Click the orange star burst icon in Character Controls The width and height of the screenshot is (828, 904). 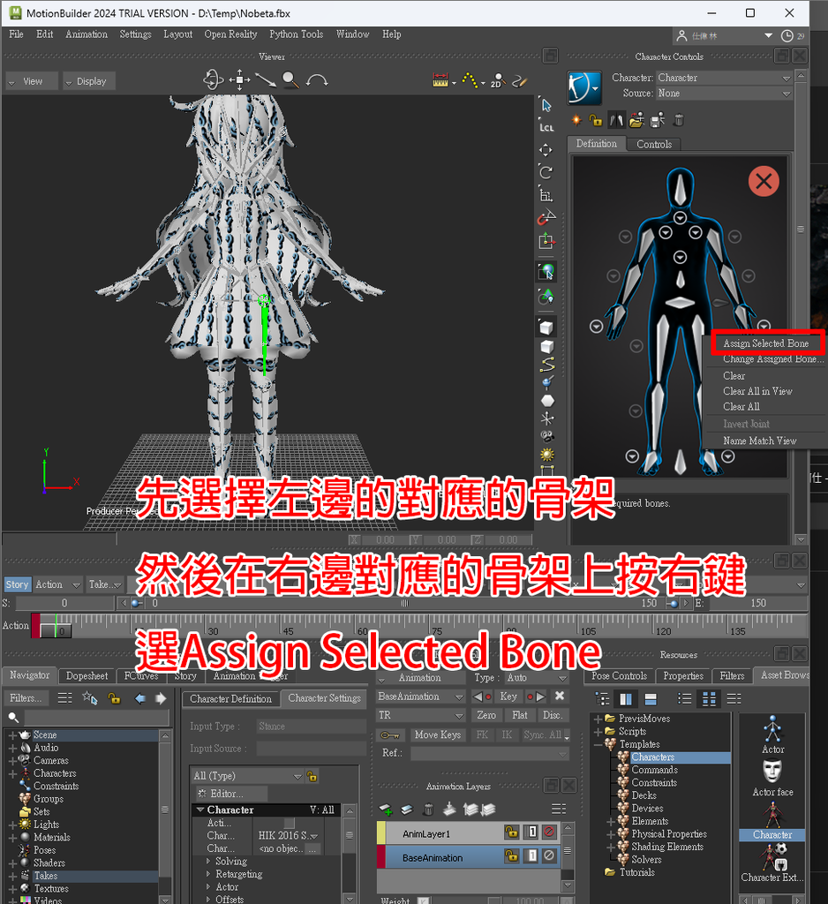point(576,120)
